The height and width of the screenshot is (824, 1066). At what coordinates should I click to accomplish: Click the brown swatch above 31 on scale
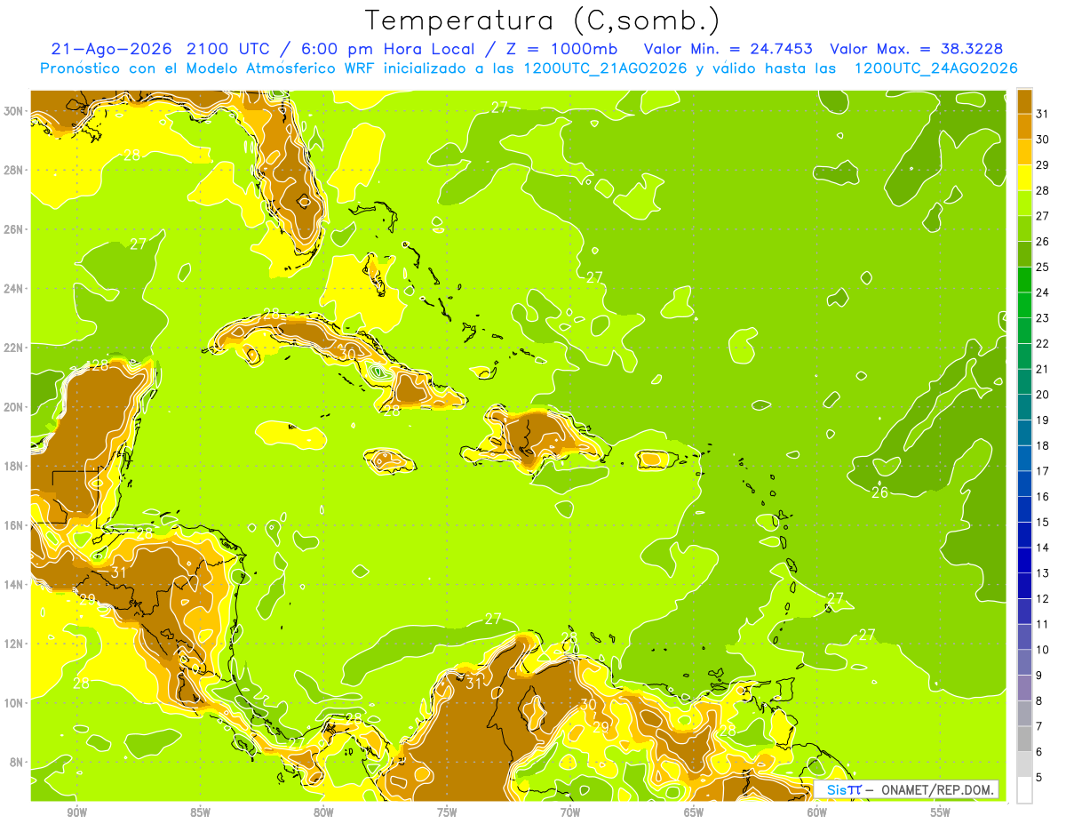click(x=1024, y=101)
